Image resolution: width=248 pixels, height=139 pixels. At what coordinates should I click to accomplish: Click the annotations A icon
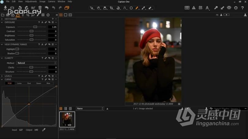pos(207,8)
